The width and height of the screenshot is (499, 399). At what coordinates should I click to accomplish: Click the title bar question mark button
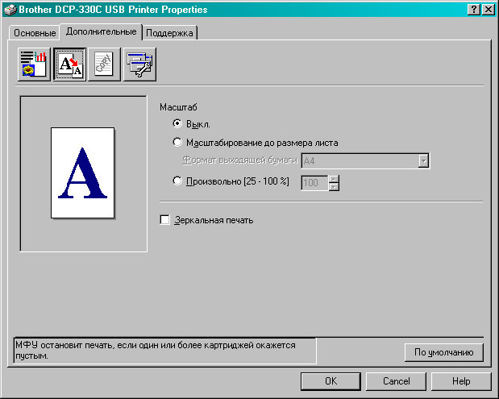click(474, 10)
